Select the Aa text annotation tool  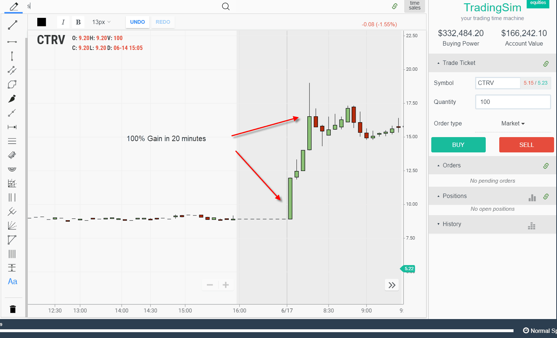12,281
